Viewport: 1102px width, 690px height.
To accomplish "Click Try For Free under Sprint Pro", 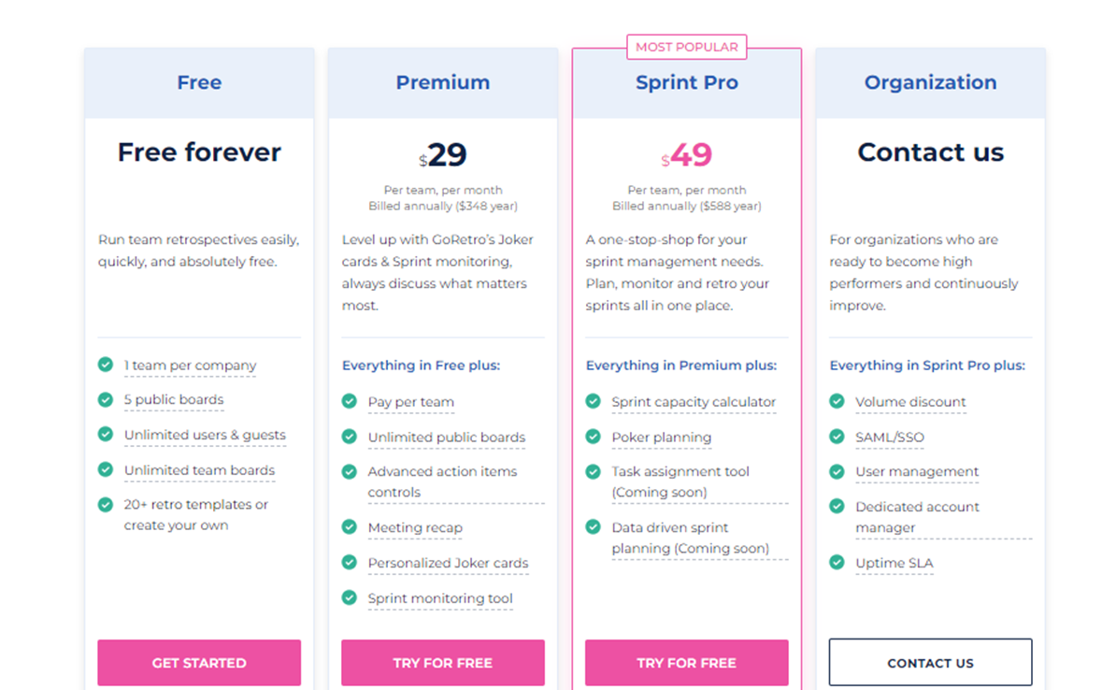I will [687, 663].
